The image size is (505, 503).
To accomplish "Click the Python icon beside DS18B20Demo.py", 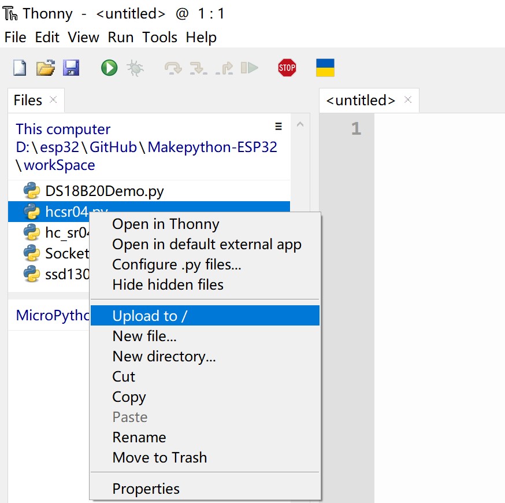I will click(32, 191).
